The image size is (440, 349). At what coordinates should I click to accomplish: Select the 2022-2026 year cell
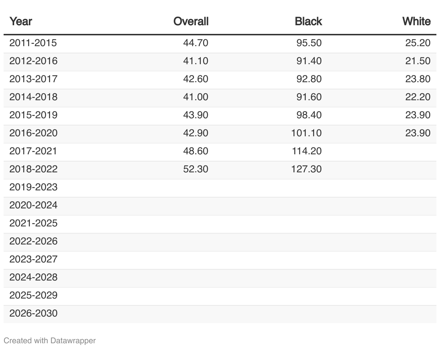33,242
